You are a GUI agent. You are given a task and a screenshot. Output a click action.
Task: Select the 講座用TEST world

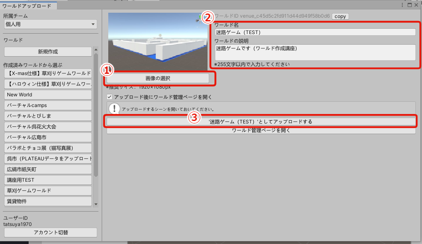tap(48, 180)
